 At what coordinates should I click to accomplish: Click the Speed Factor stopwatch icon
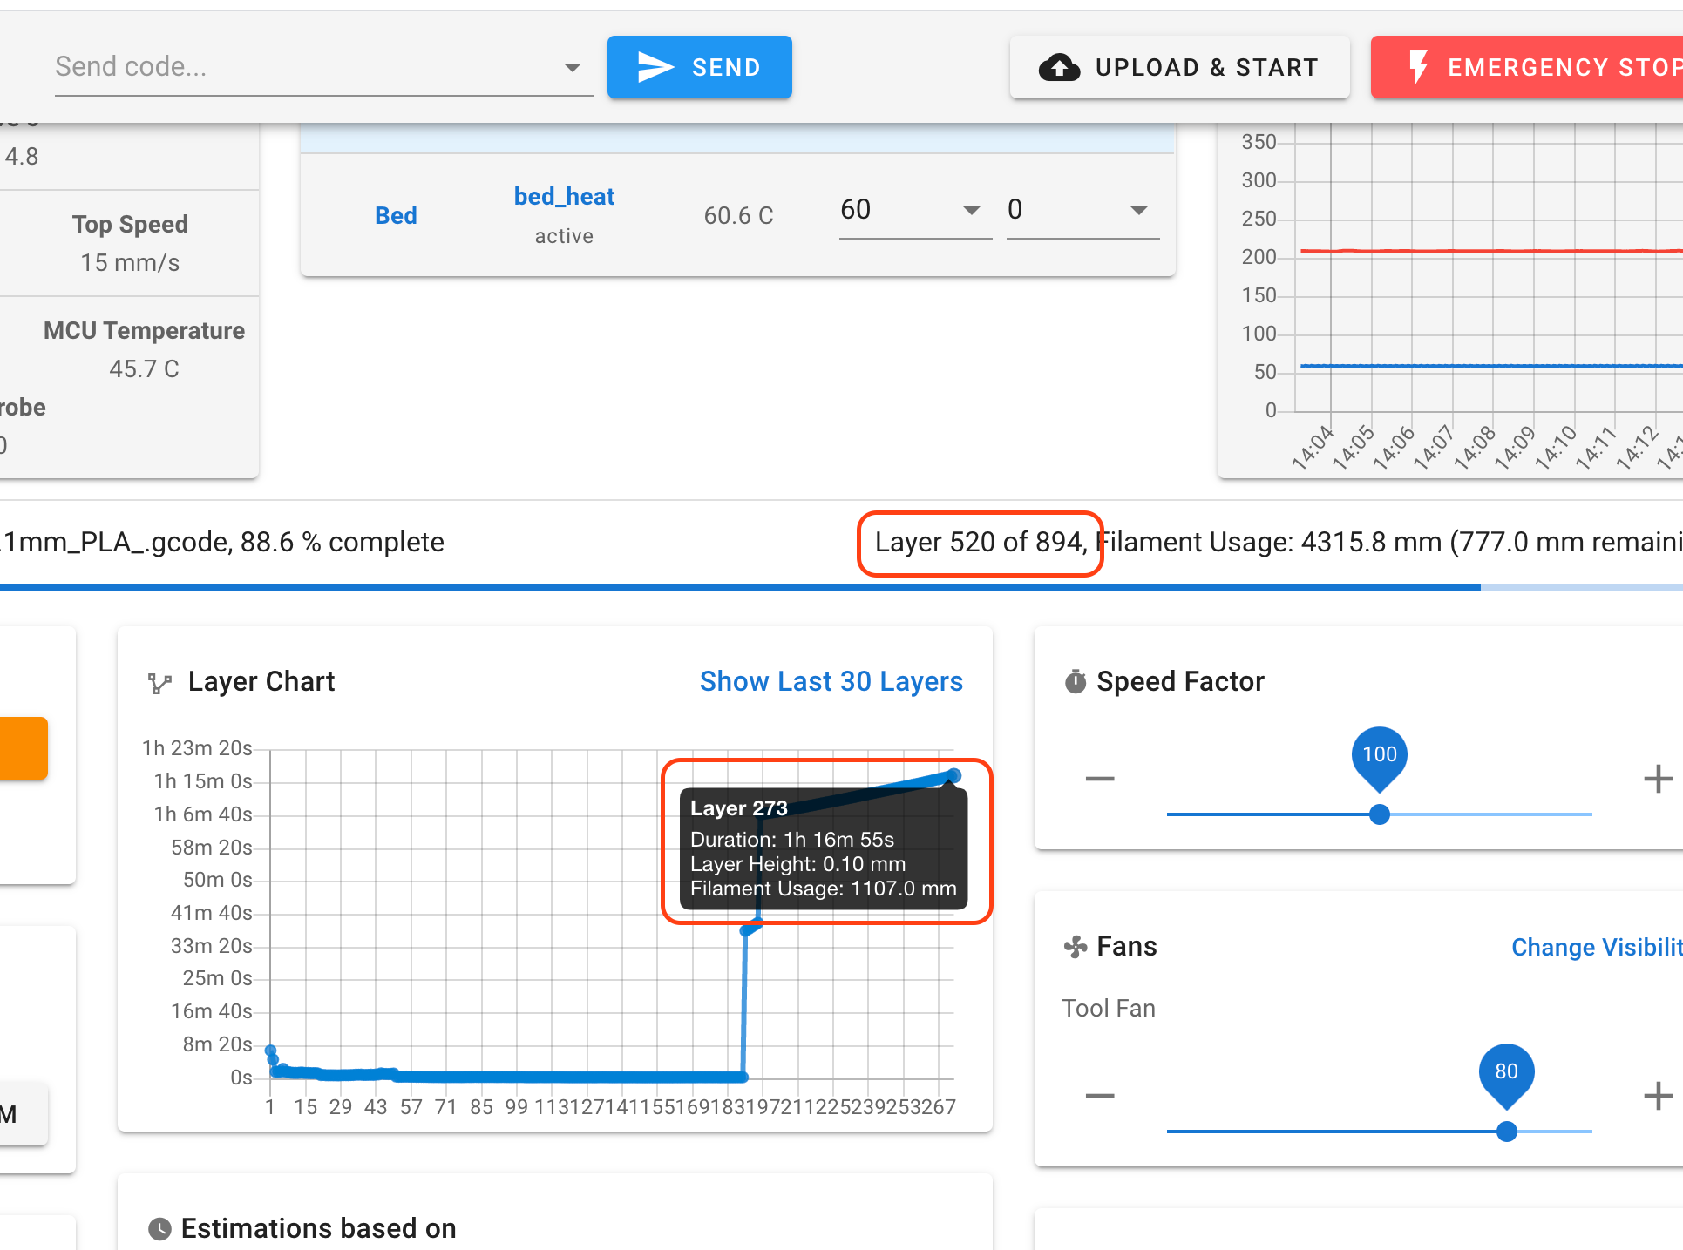1076,681
